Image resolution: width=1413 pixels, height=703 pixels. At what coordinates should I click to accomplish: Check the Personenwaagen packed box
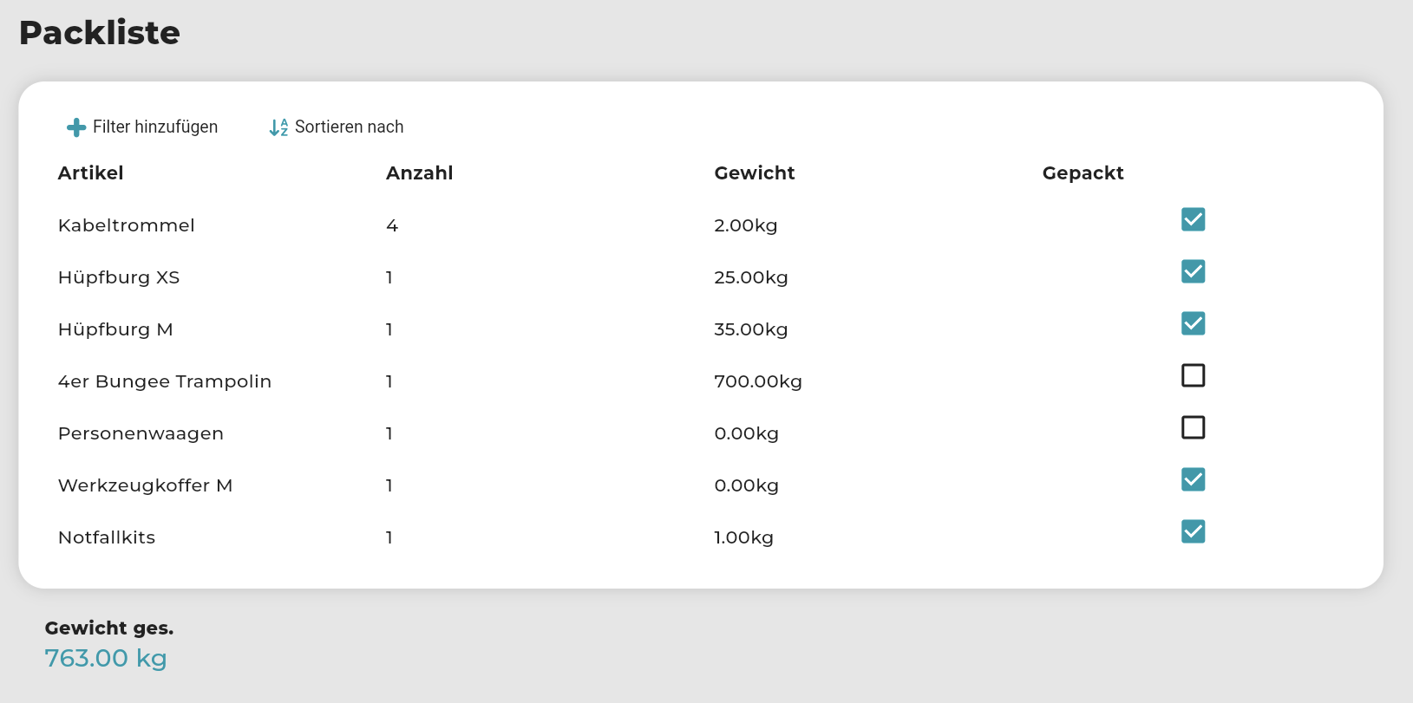pos(1193,427)
